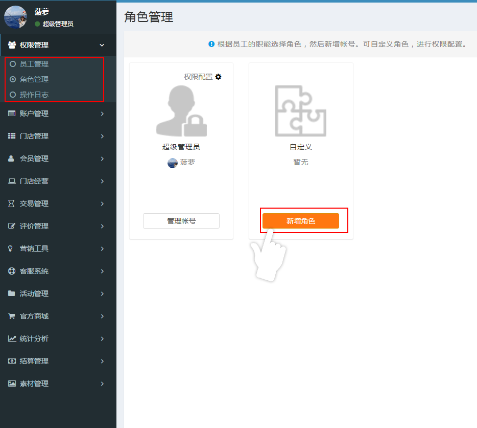
Task: Click the 评价管理 edit icon
Action: (12, 226)
